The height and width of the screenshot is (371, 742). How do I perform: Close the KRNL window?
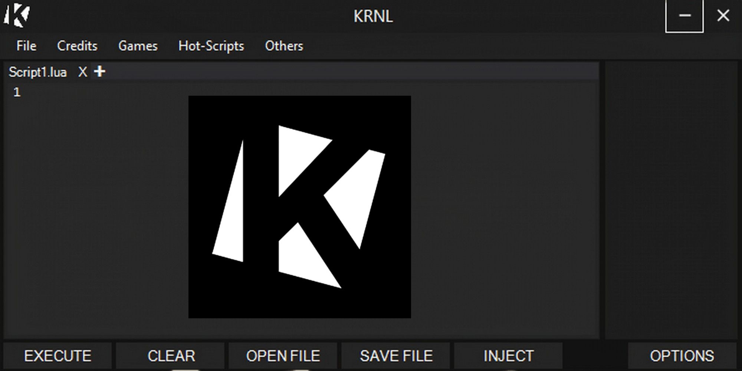click(723, 16)
